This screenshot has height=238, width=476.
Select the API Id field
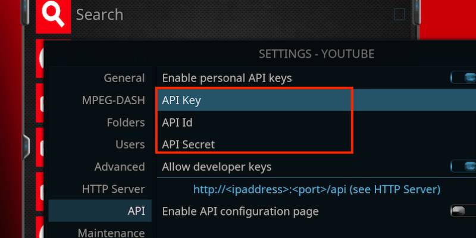pyautogui.click(x=177, y=123)
